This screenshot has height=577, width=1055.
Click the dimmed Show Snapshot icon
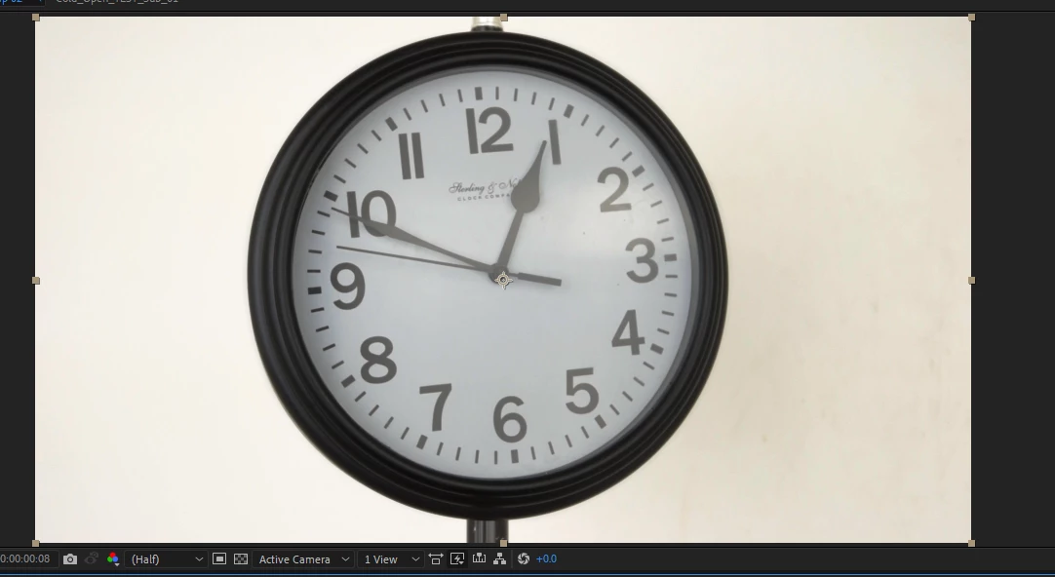click(x=92, y=558)
